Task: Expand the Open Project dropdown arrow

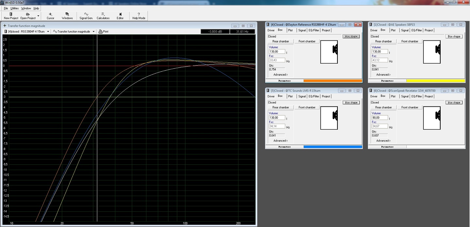Action: pos(38,16)
